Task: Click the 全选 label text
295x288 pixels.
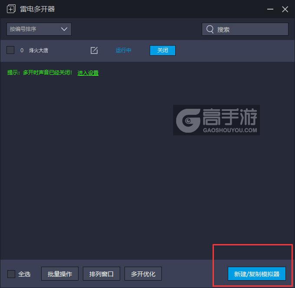Action: pos(24,274)
